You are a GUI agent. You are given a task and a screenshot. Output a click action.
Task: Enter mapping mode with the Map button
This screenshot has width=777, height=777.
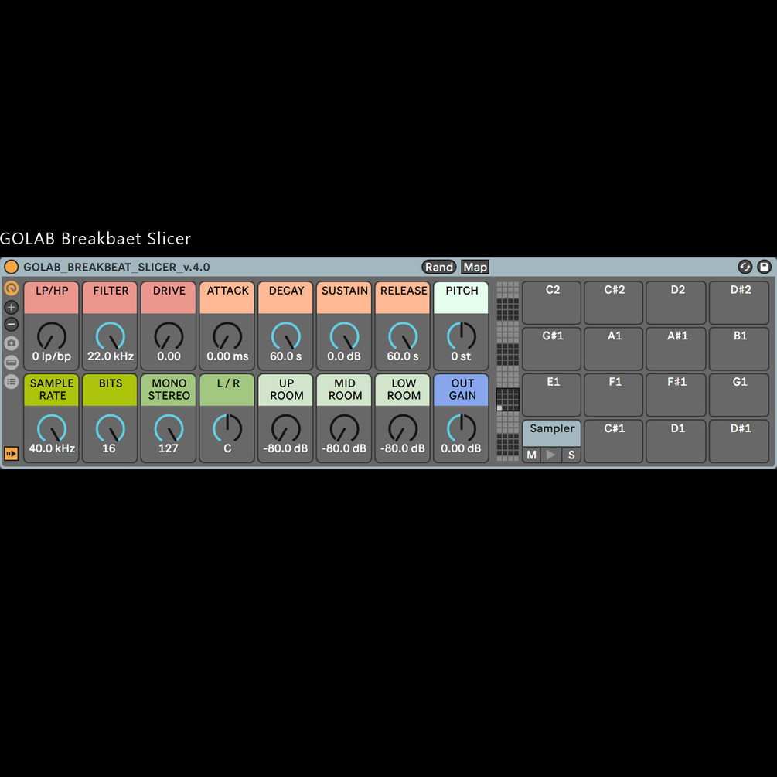[475, 267]
